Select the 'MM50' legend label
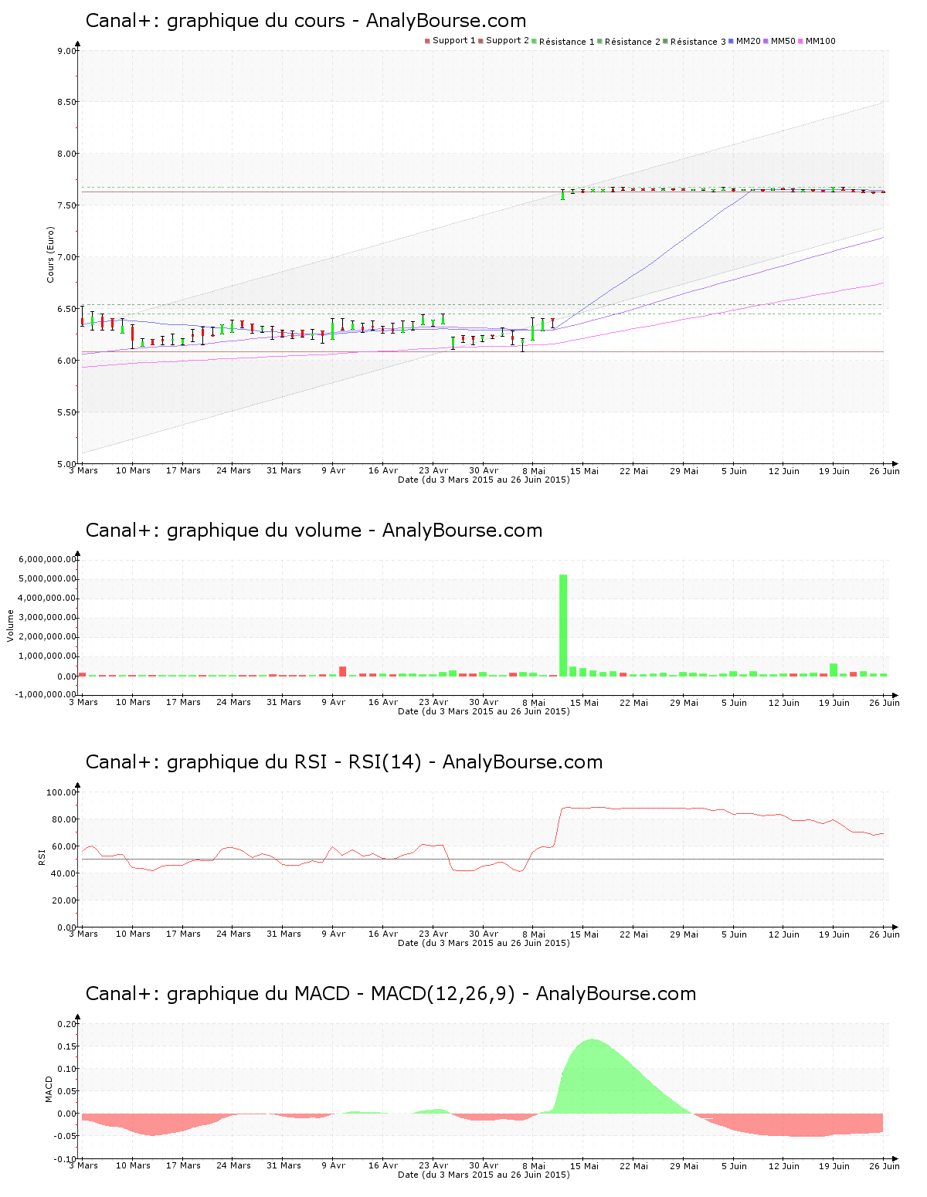 tap(783, 41)
